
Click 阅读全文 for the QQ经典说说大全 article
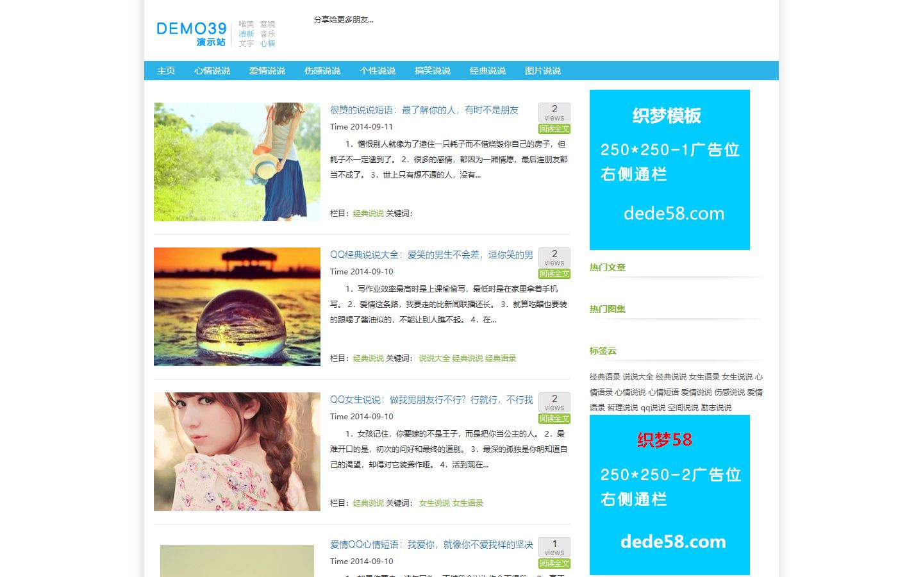coord(554,274)
